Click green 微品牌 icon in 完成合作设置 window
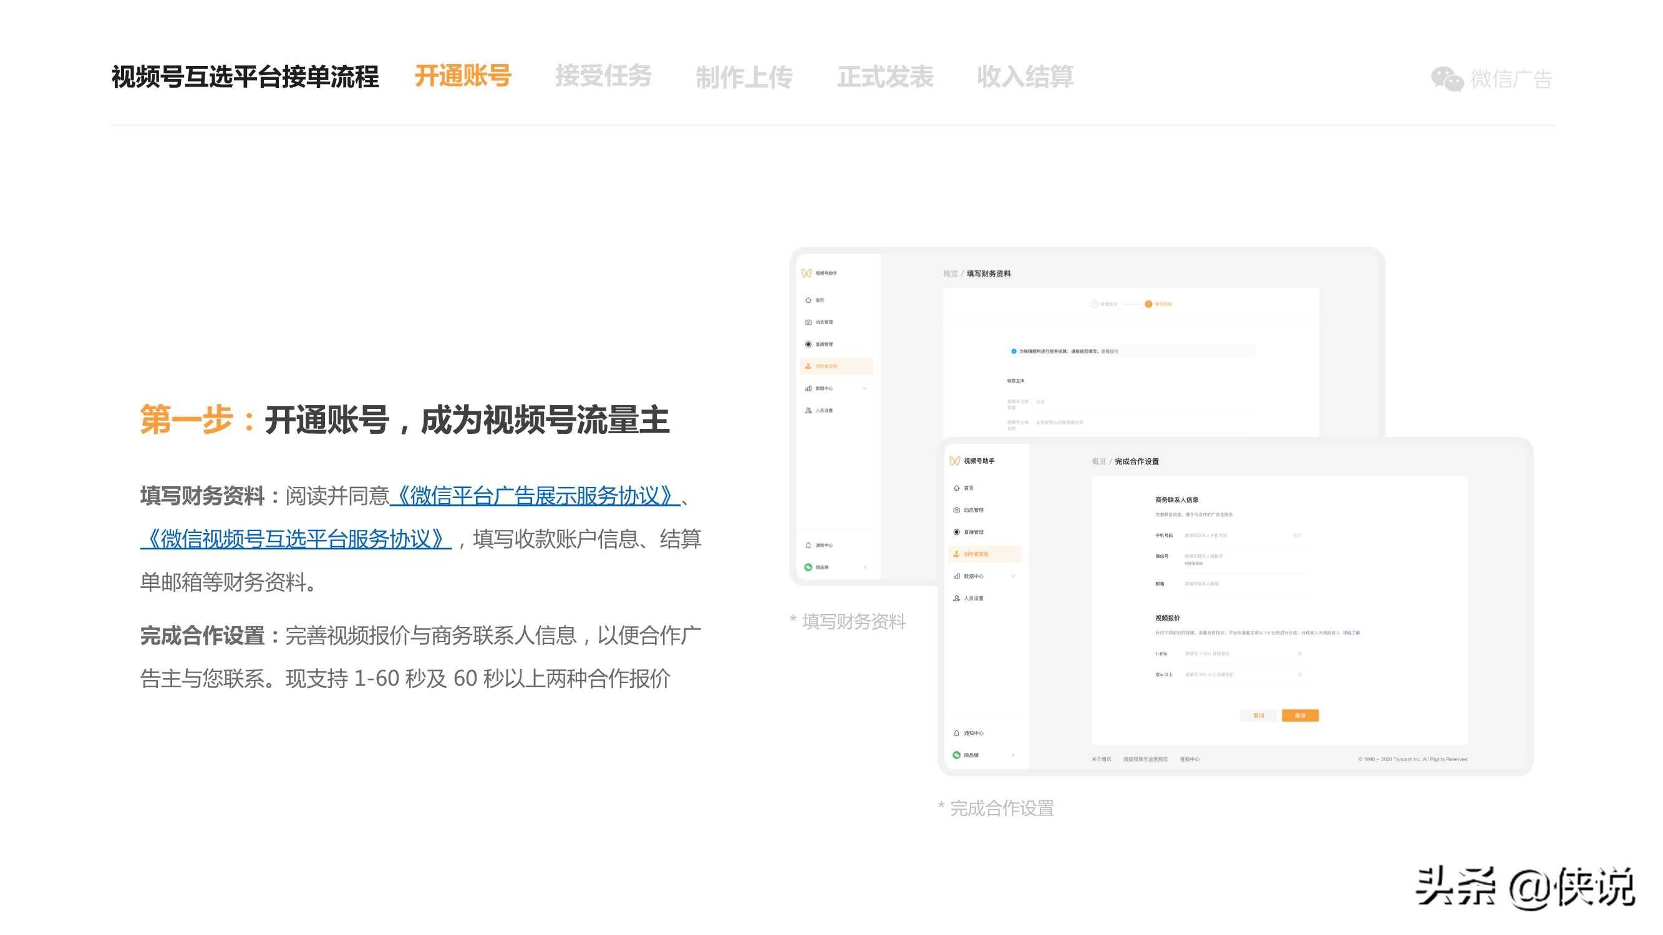The image size is (1663, 935). click(957, 755)
